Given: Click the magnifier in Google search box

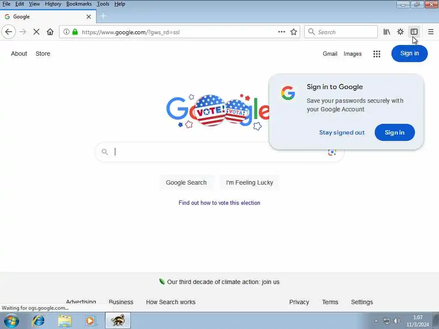Looking at the screenshot, I should [105, 152].
